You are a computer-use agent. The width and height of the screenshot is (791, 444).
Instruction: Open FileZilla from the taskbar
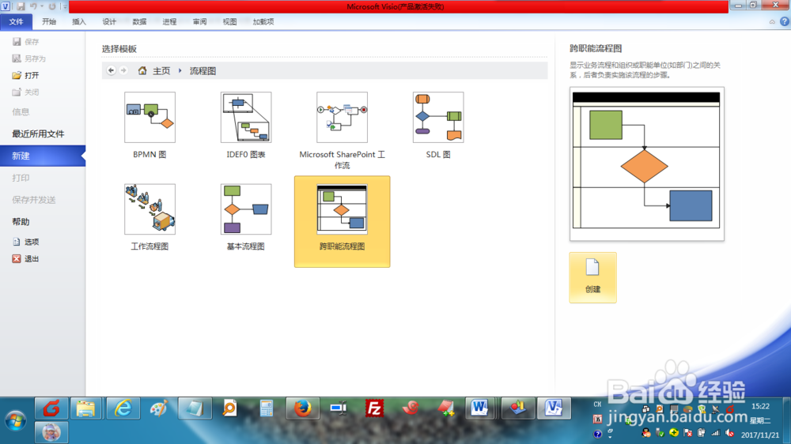[x=374, y=408]
